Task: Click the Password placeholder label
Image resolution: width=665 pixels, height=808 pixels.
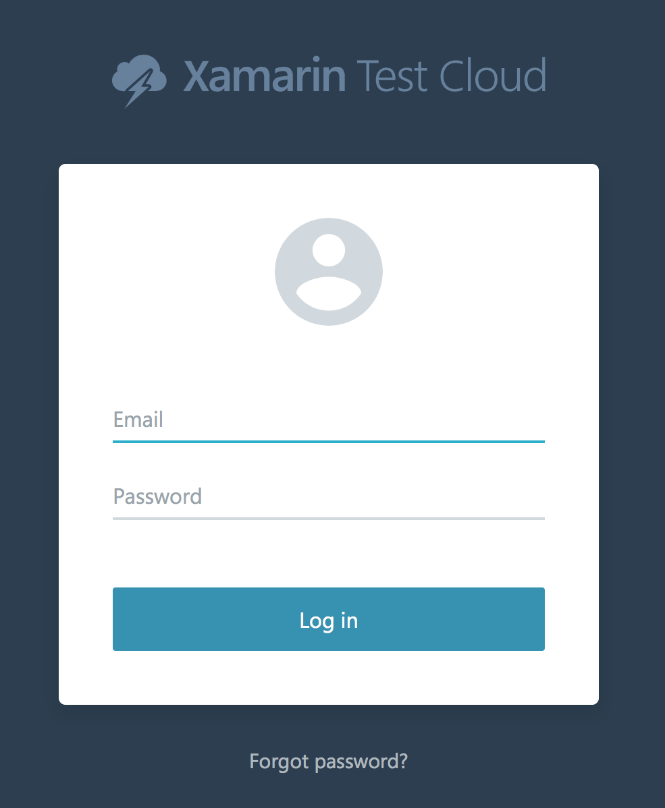Action: coord(157,497)
